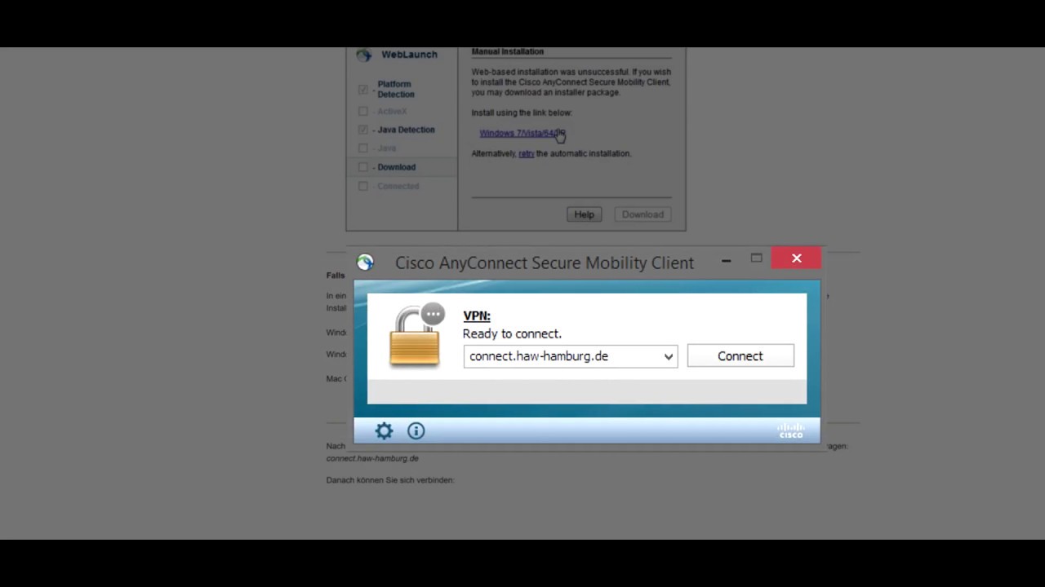The image size is (1045, 587).
Task: Toggle the ActiveX checkbox
Action: 363,111
